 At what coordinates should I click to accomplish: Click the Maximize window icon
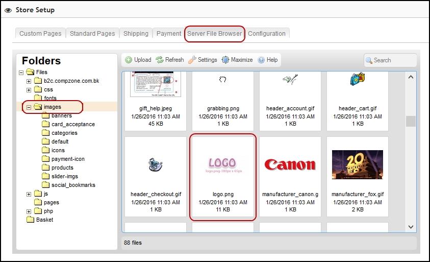[x=225, y=60]
